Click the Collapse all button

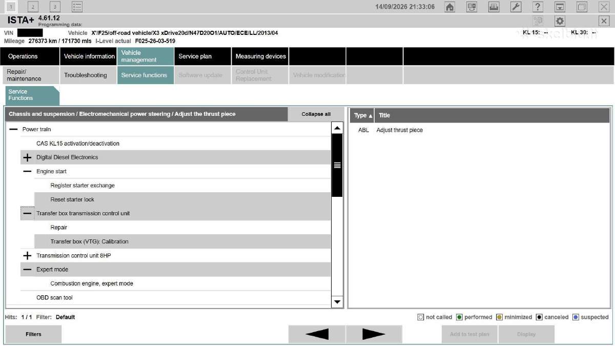pos(316,114)
